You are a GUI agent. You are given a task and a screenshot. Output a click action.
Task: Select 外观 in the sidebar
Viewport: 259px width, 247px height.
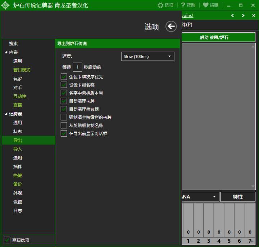coord(18,193)
